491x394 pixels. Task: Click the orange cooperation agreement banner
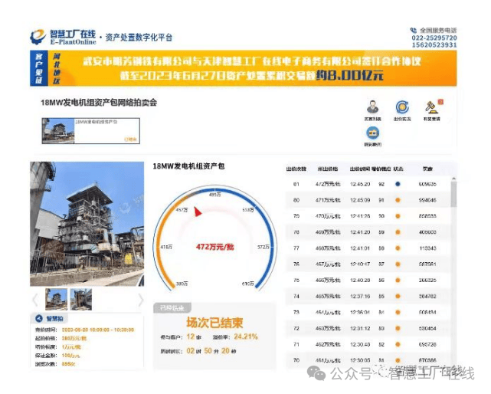click(x=252, y=68)
